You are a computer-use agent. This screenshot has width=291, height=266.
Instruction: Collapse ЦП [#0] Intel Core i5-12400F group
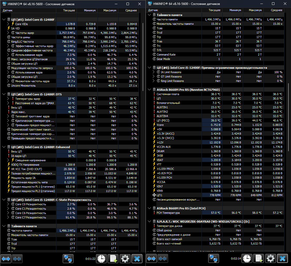[4, 20]
